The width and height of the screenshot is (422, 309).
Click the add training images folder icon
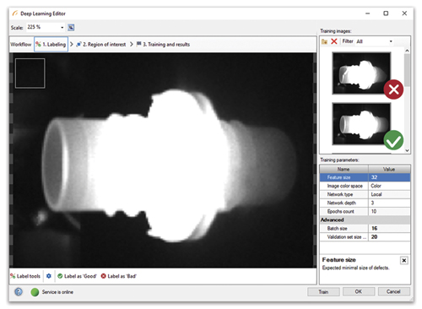pos(324,41)
